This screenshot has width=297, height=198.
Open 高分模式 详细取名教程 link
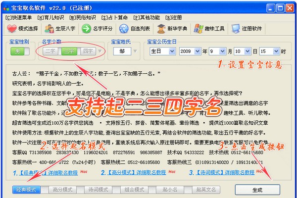click(137, 172)
